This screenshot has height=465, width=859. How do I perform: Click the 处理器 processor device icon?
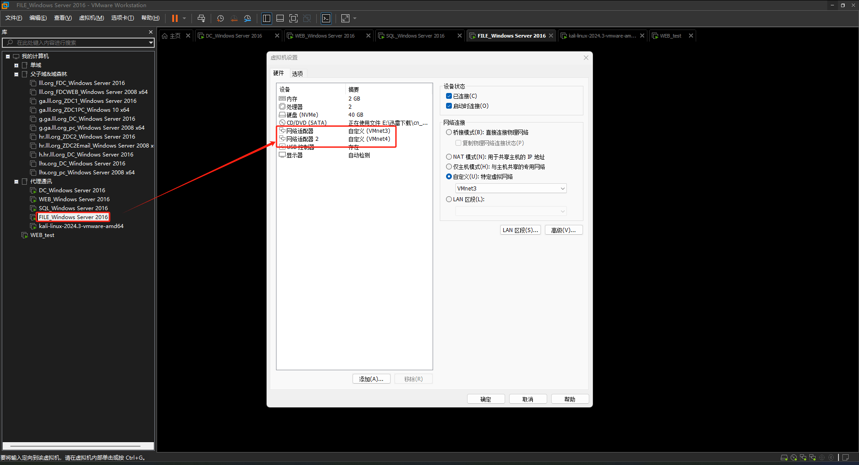point(282,106)
